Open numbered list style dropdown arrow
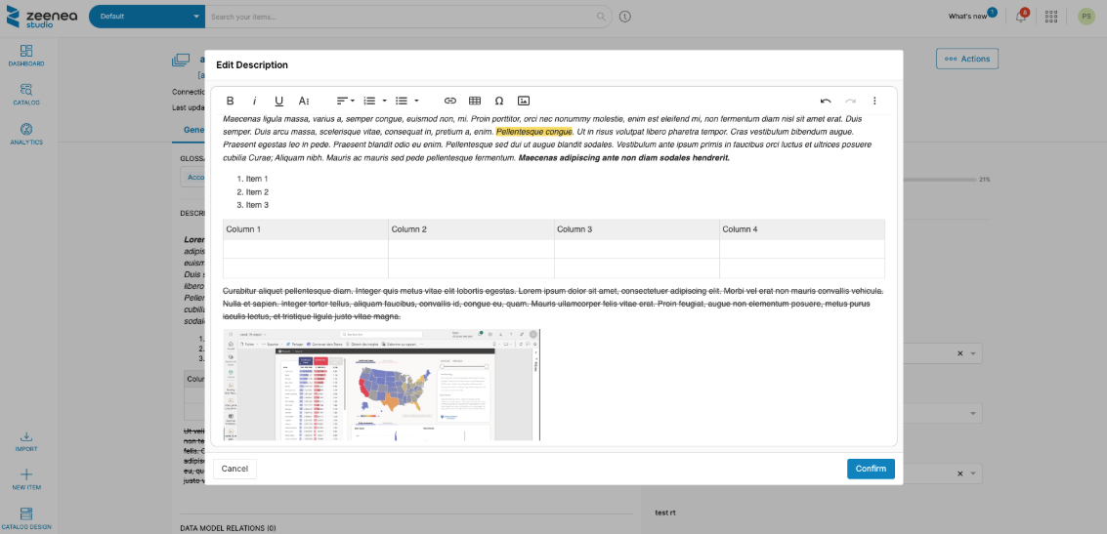1107x534 pixels. [384, 101]
